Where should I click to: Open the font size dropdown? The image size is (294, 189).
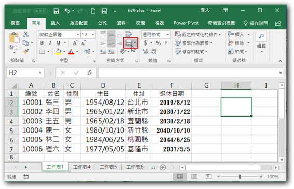pyautogui.click(x=93, y=35)
